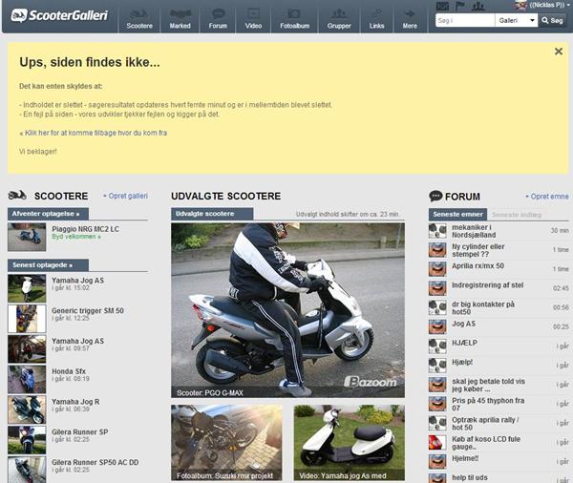Open the ScooterGalleri home logo

click(59, 15)
